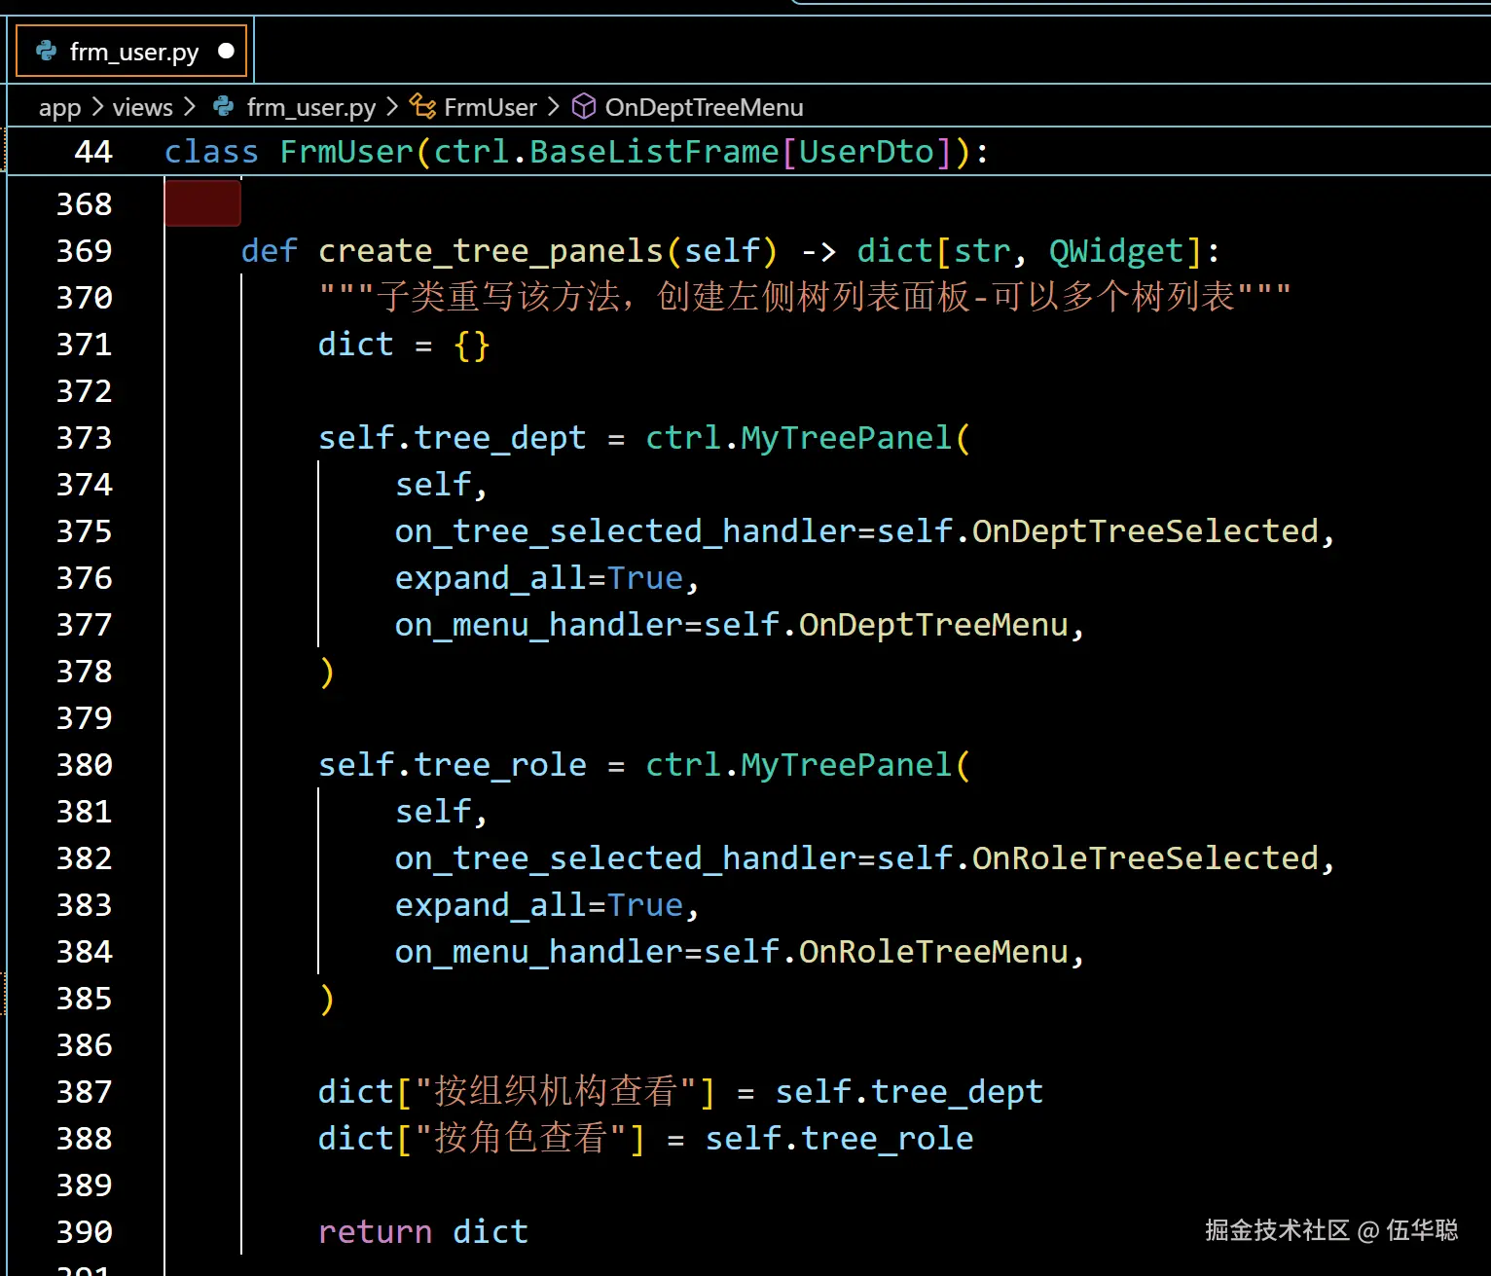This screenshot has width=1491, height=1276.
Task: Open the 'app' breadcrumb segment
Action: (59, 107)
